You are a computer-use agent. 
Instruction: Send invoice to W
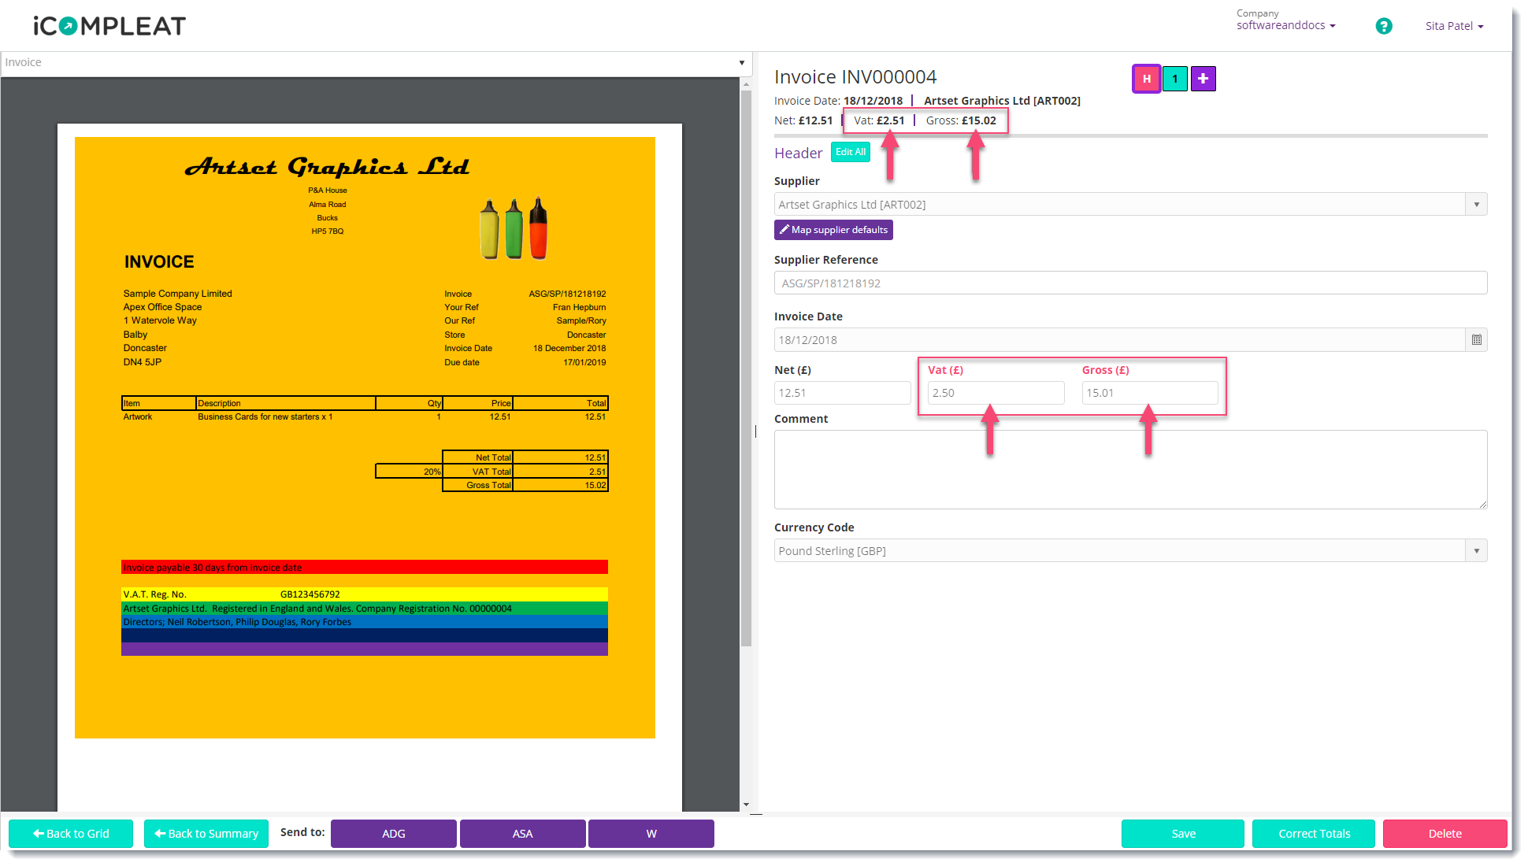coord(651,834)
